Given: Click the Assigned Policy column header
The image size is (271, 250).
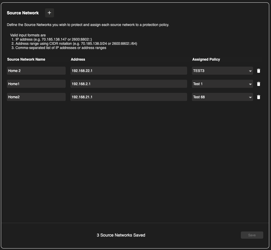Looking at the screenshot, I should pos(206,59).
